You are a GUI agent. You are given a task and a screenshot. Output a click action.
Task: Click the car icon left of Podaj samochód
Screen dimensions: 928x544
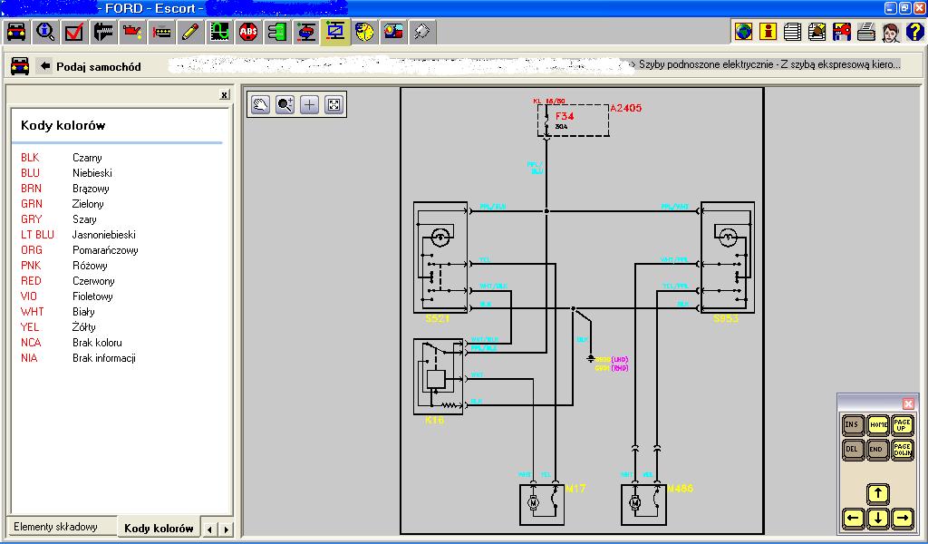tap(20, 65)
